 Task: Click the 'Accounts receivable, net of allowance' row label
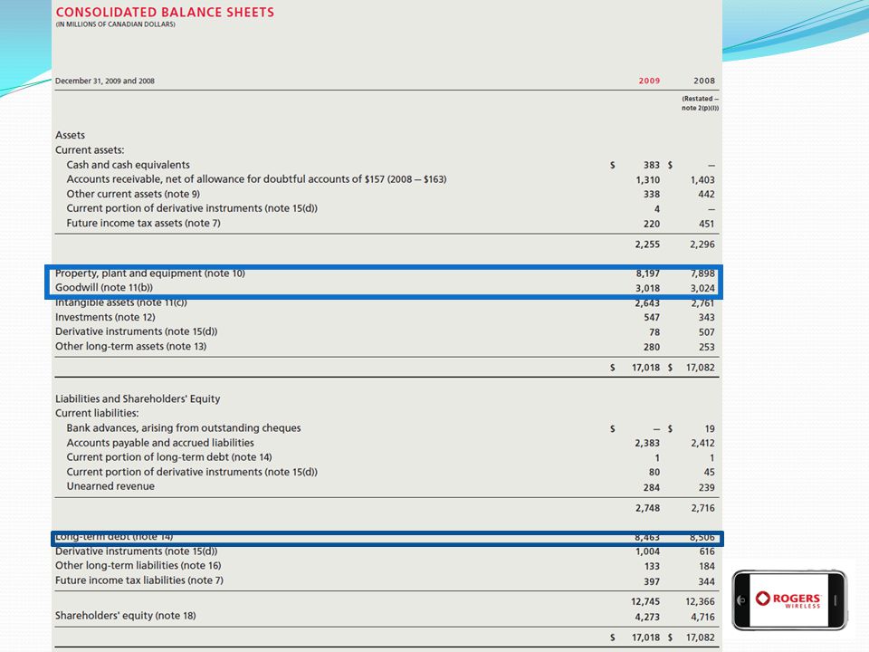(256, 179)
